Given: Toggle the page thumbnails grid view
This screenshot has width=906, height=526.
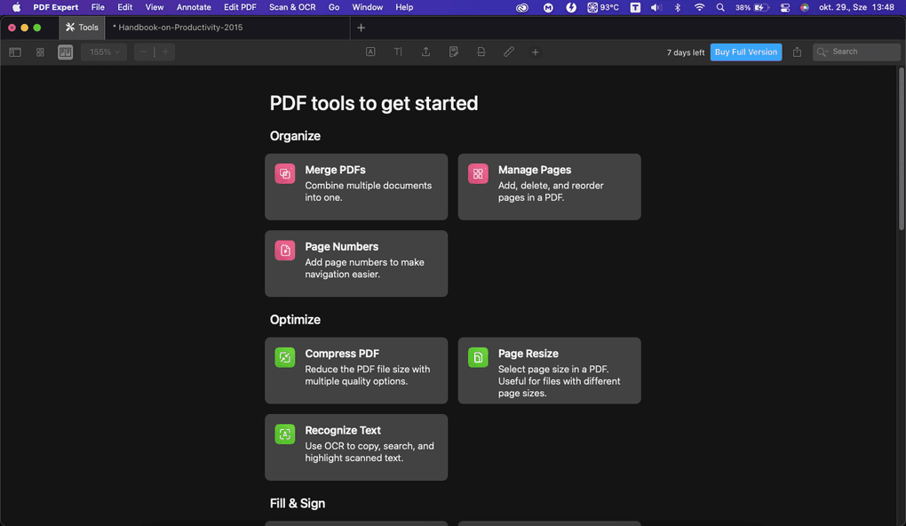Looking at the screenshot, I should pyautogui.click(x=39, y=52).
